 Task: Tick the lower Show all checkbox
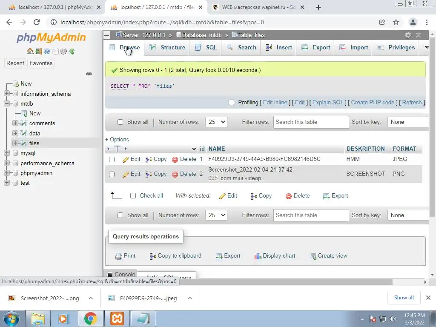click(120, 215)
